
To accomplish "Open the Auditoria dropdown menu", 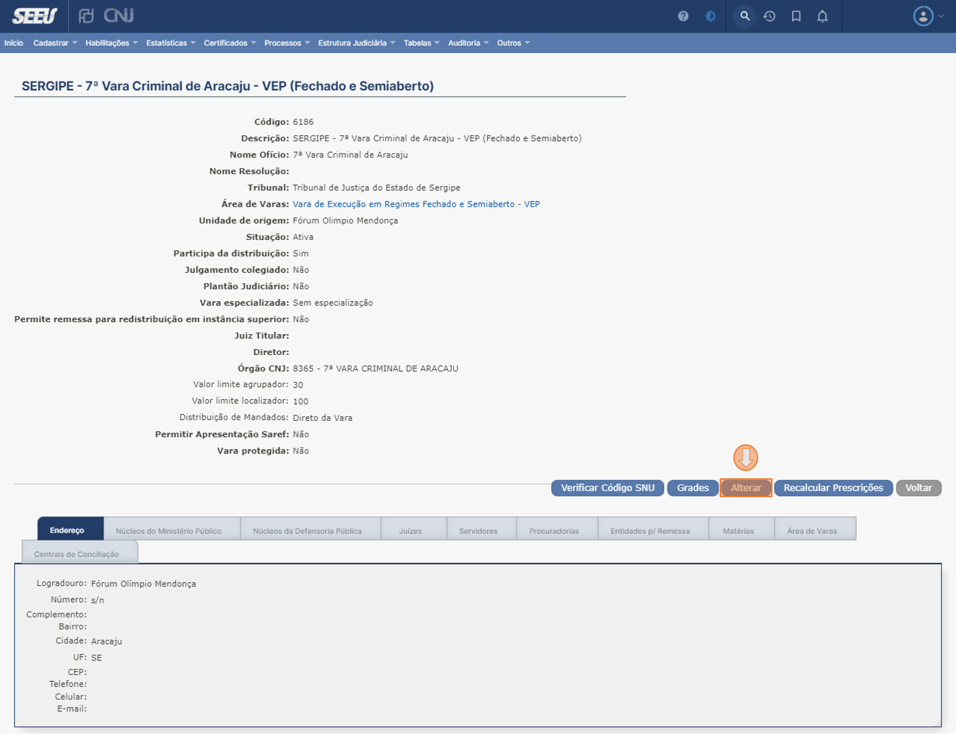I will pos(468,43).
